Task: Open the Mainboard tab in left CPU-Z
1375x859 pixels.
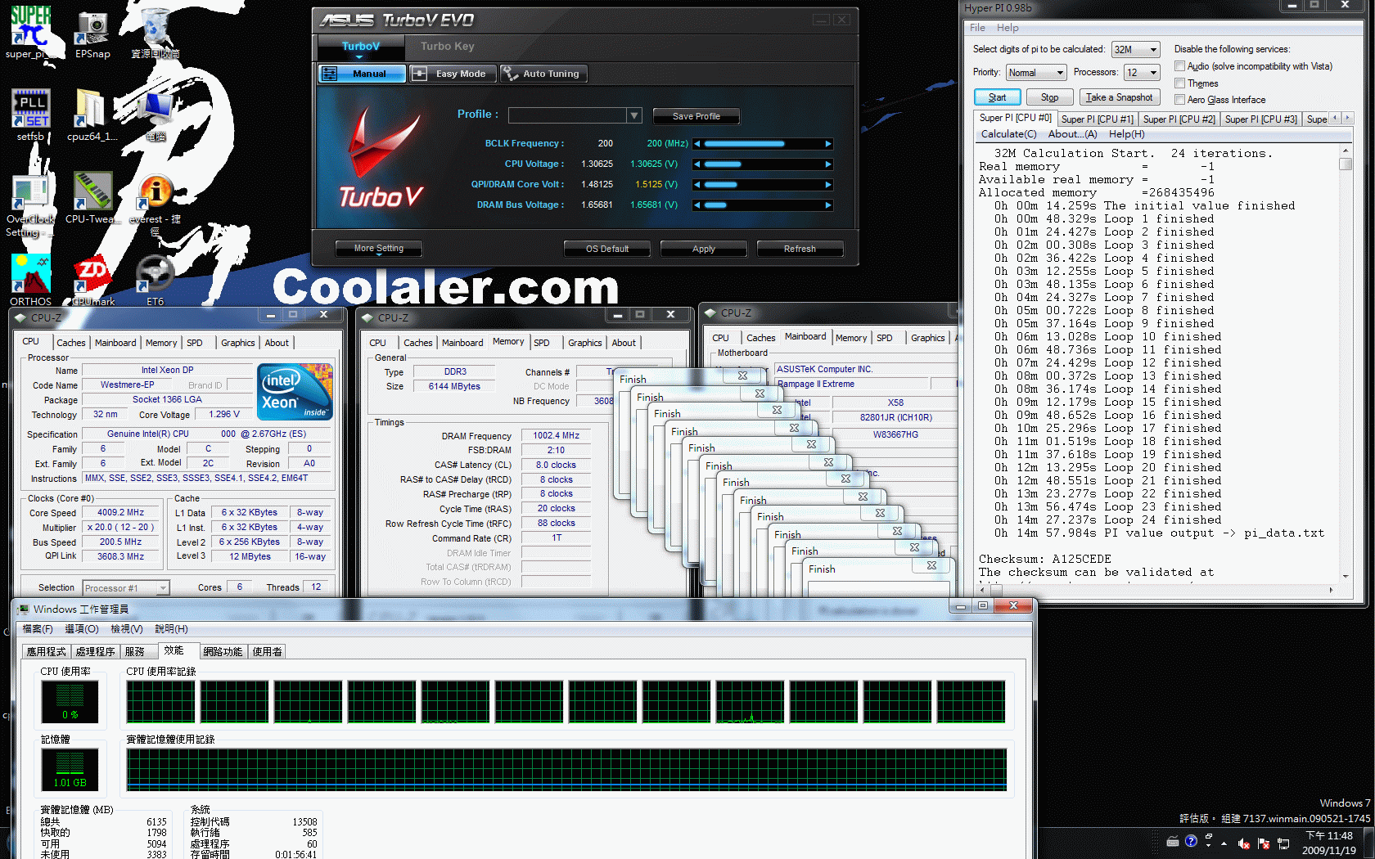Action: coord(115,343)
